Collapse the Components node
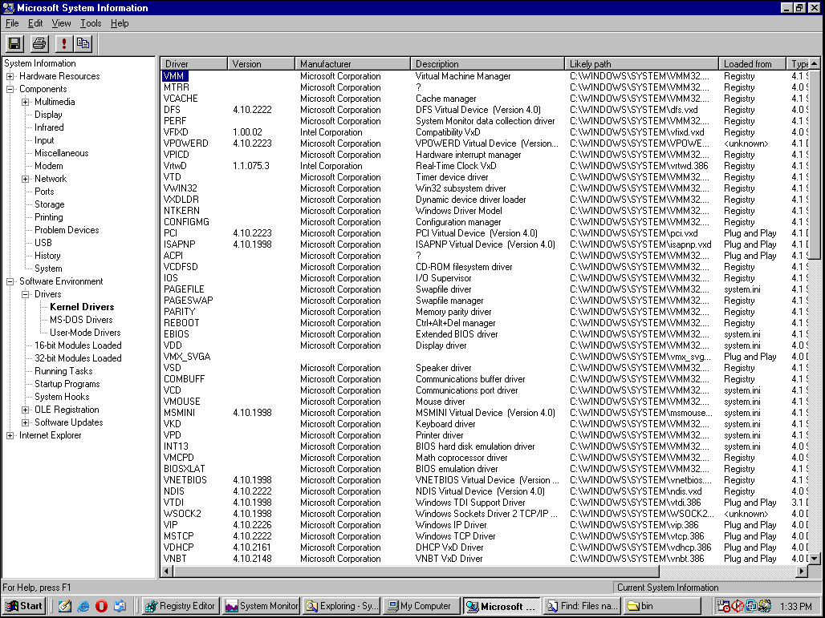 (x=10, y=89)
